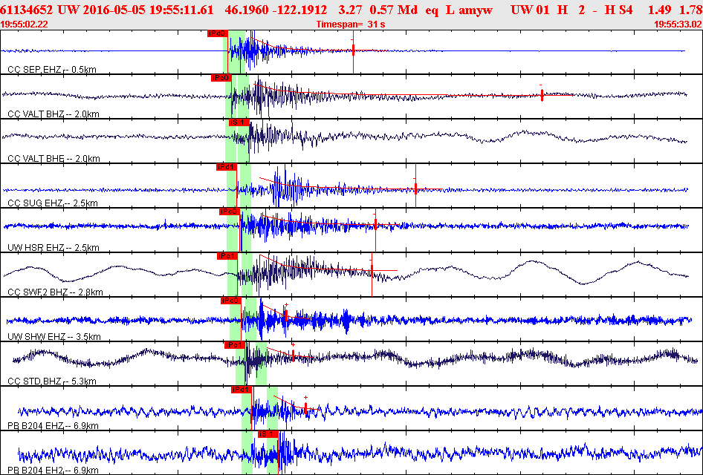Click the coda end marker on SWF2 BHZ trace
703x475 pixels.
(372, 270)
